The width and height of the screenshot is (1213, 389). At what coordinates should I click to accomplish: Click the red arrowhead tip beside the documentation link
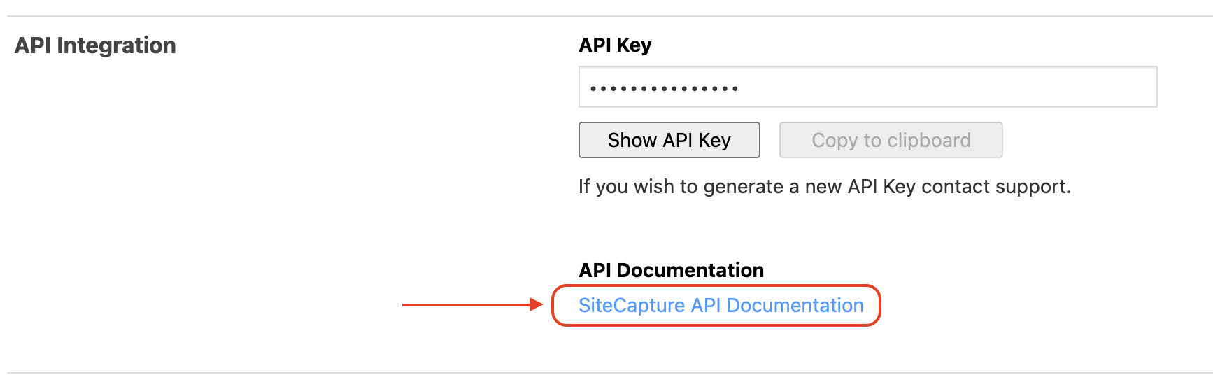539,304
